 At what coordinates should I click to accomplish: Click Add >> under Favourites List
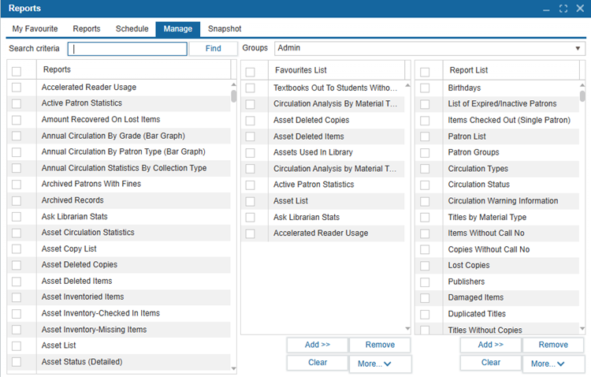click(x=318, y=345)
